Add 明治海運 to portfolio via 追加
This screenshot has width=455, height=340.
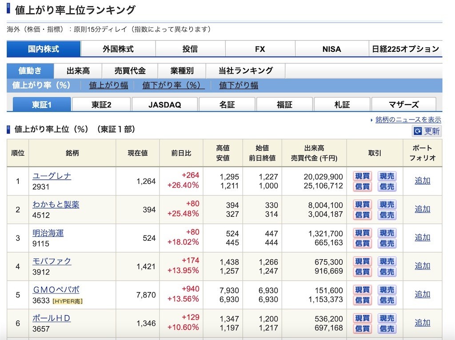click(x=422, y=238)
